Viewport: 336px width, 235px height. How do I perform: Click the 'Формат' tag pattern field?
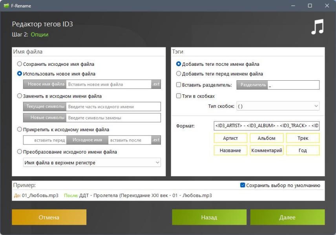pos(267,126)
